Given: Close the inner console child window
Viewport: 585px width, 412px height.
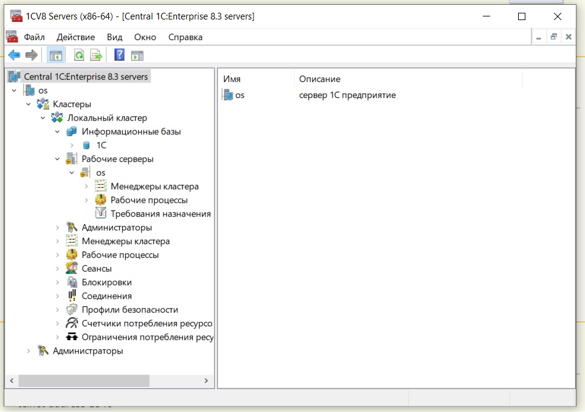Looking at the screenshot, I should [x=569, y=37].
